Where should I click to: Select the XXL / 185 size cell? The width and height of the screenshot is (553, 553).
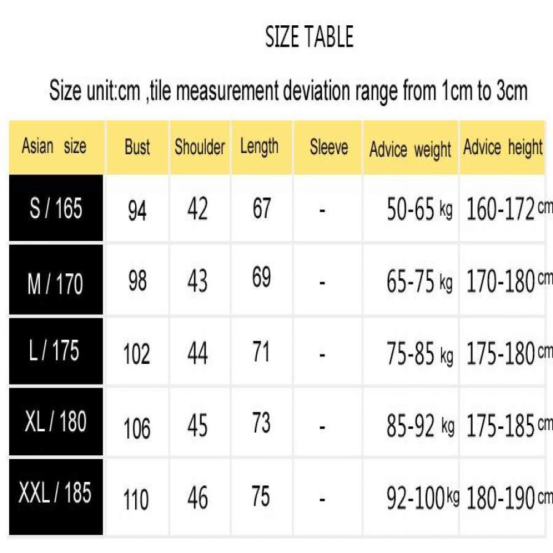tap(56, 492)
